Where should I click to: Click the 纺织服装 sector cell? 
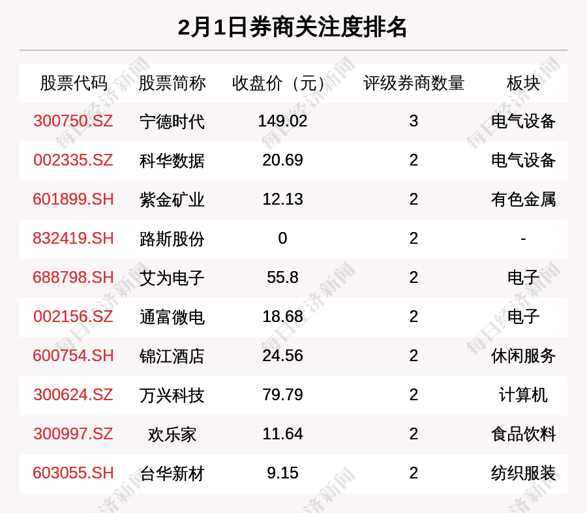pyautogui.click(x=523, y=473)
